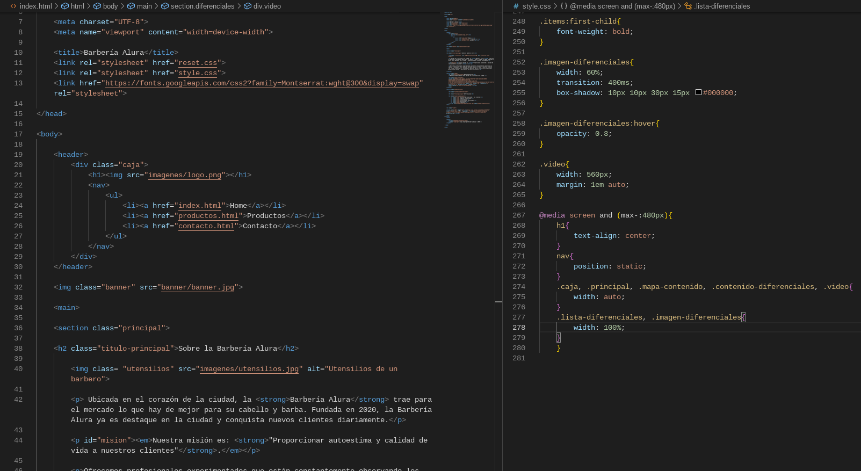Open the .lista-diferenciales breadcrumb segment
This screenshot has height=471, width=861.
[x=722, y=6]
